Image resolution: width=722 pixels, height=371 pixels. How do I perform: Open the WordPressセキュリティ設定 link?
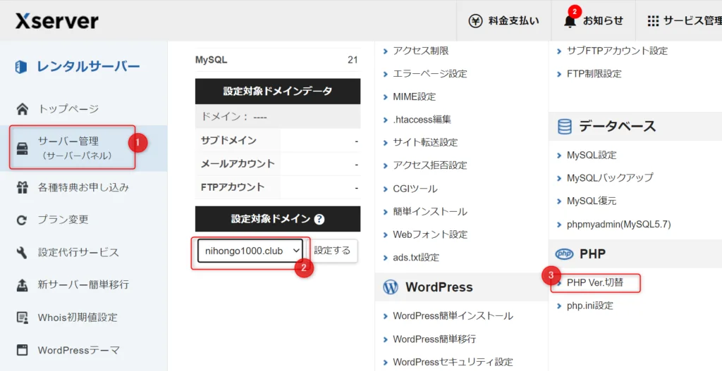click(x=453, y=362)
